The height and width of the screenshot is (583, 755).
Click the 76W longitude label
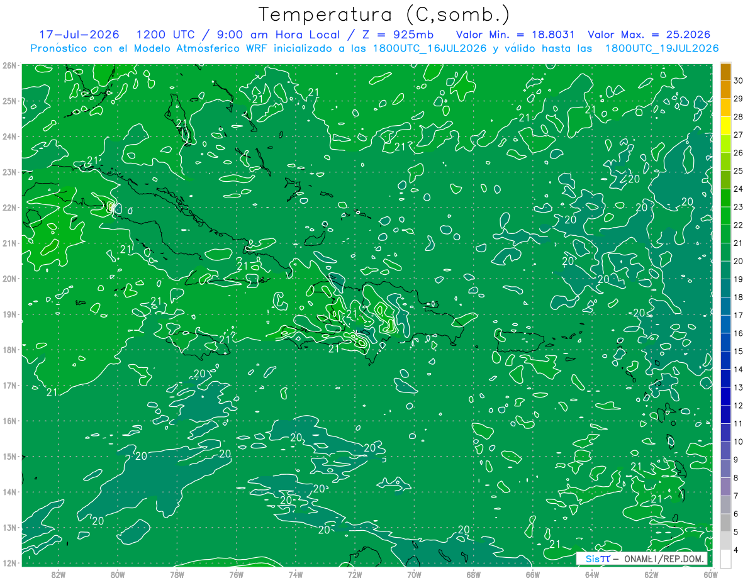point(236,575)
